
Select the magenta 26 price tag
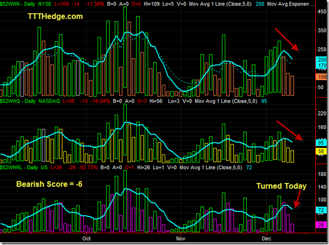(x=321, y=225)
